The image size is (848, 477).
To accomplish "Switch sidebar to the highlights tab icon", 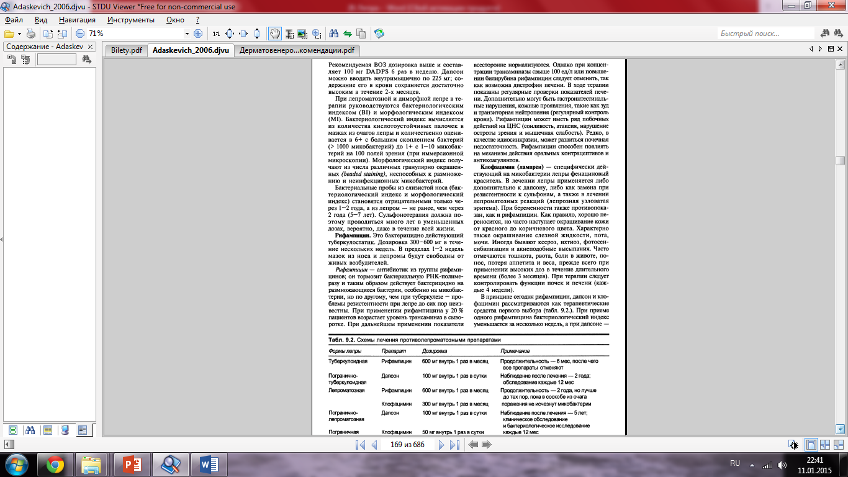I will pos(47,430).
